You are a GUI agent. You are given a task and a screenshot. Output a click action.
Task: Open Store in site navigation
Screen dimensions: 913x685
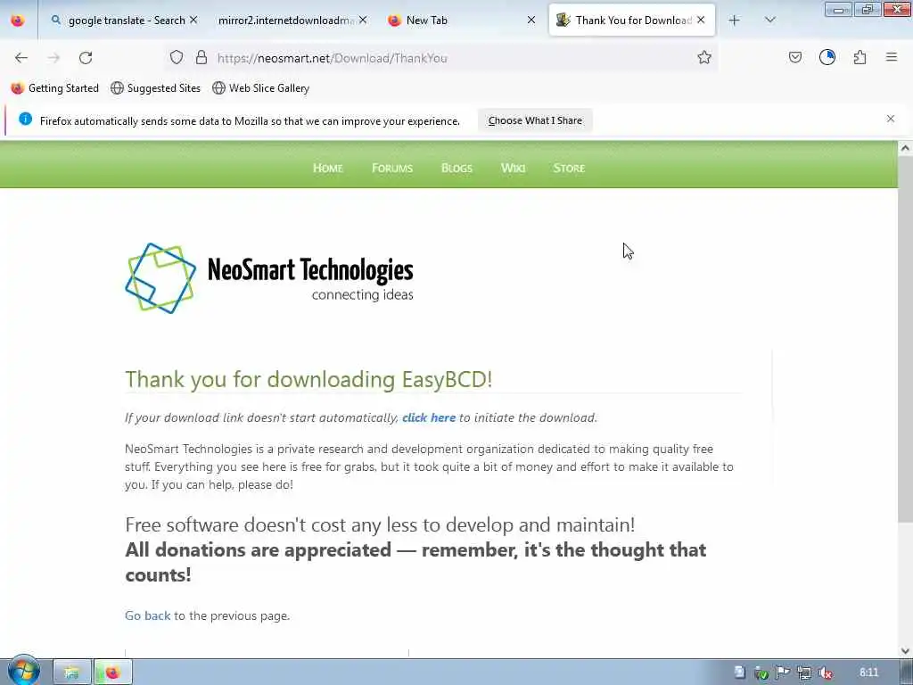[569, 169]
